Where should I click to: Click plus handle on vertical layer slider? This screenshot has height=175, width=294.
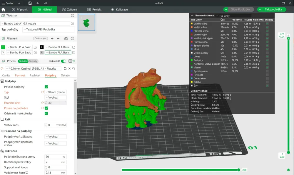click(x=288, y=38)
